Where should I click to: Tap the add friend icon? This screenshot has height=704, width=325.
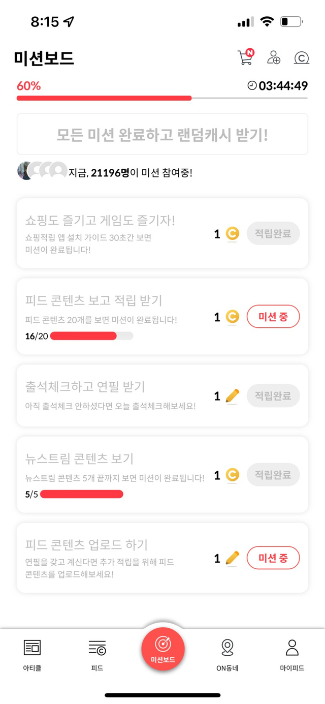[274, 57]
